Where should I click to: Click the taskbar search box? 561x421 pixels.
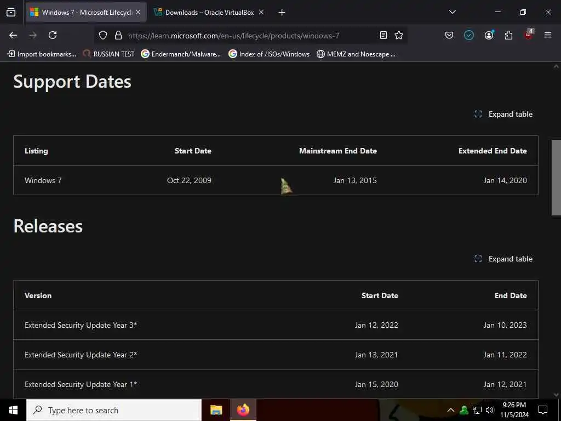click(x=114, y=410)
